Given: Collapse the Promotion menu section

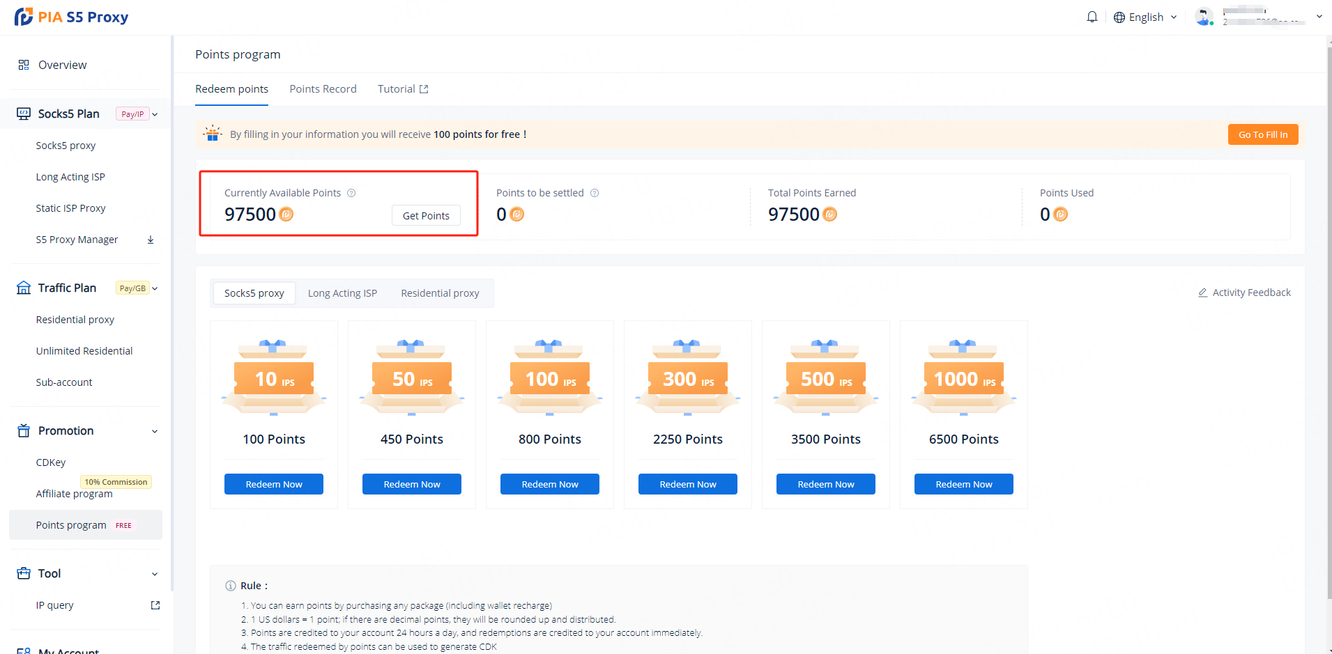Looking at the screenshot, I should click(155, 431).
